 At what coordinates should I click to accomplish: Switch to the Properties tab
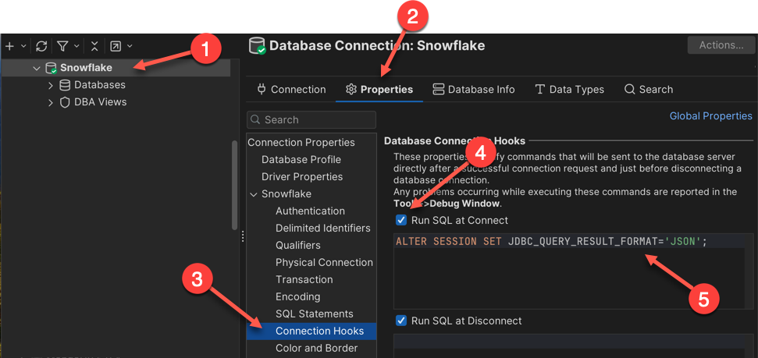tap(379, 90)
